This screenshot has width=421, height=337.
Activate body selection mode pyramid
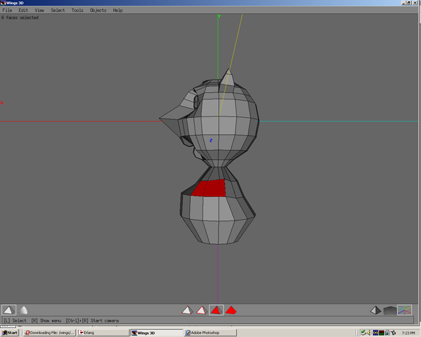[x=231, y=311]
